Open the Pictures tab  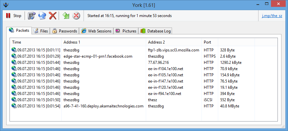coord(126,31)
